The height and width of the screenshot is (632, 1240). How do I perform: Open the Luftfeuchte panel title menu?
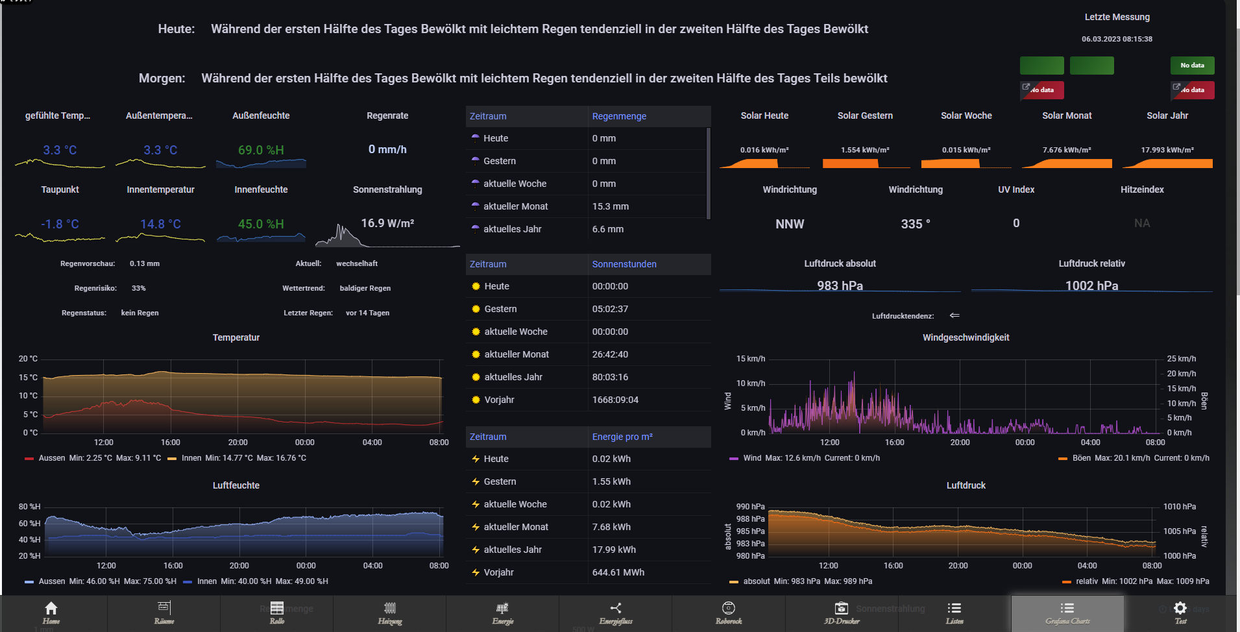[x=236, y=485]
